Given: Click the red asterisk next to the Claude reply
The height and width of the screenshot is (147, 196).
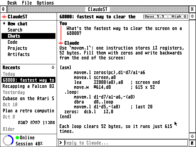Looking at the screenshot, I should (61, 43).
